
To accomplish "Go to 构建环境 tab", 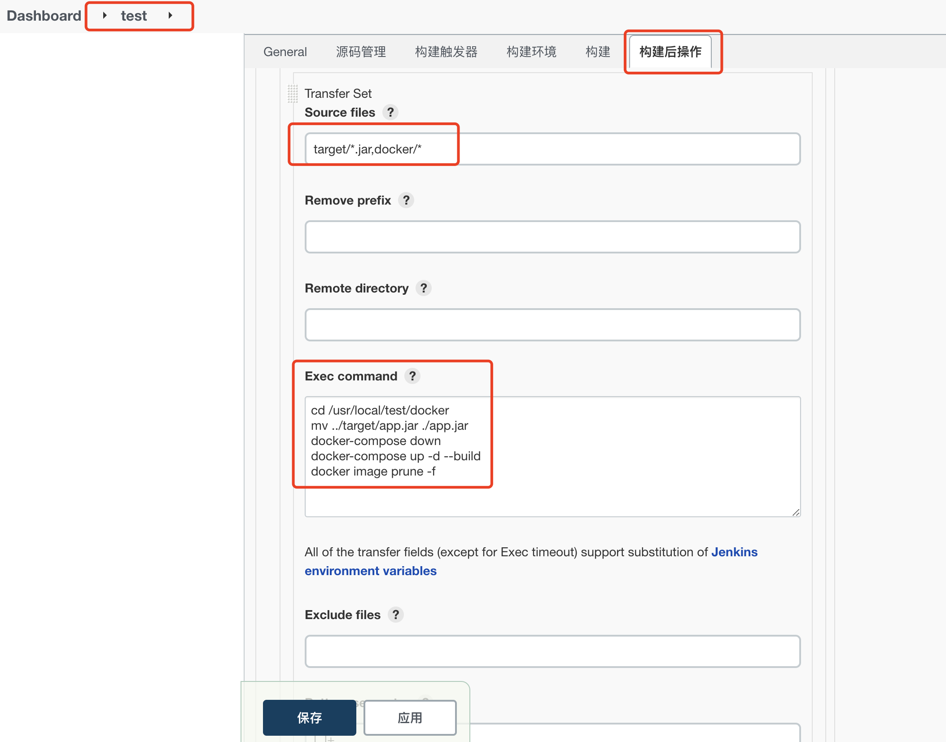I will click(x=531, y=52).
